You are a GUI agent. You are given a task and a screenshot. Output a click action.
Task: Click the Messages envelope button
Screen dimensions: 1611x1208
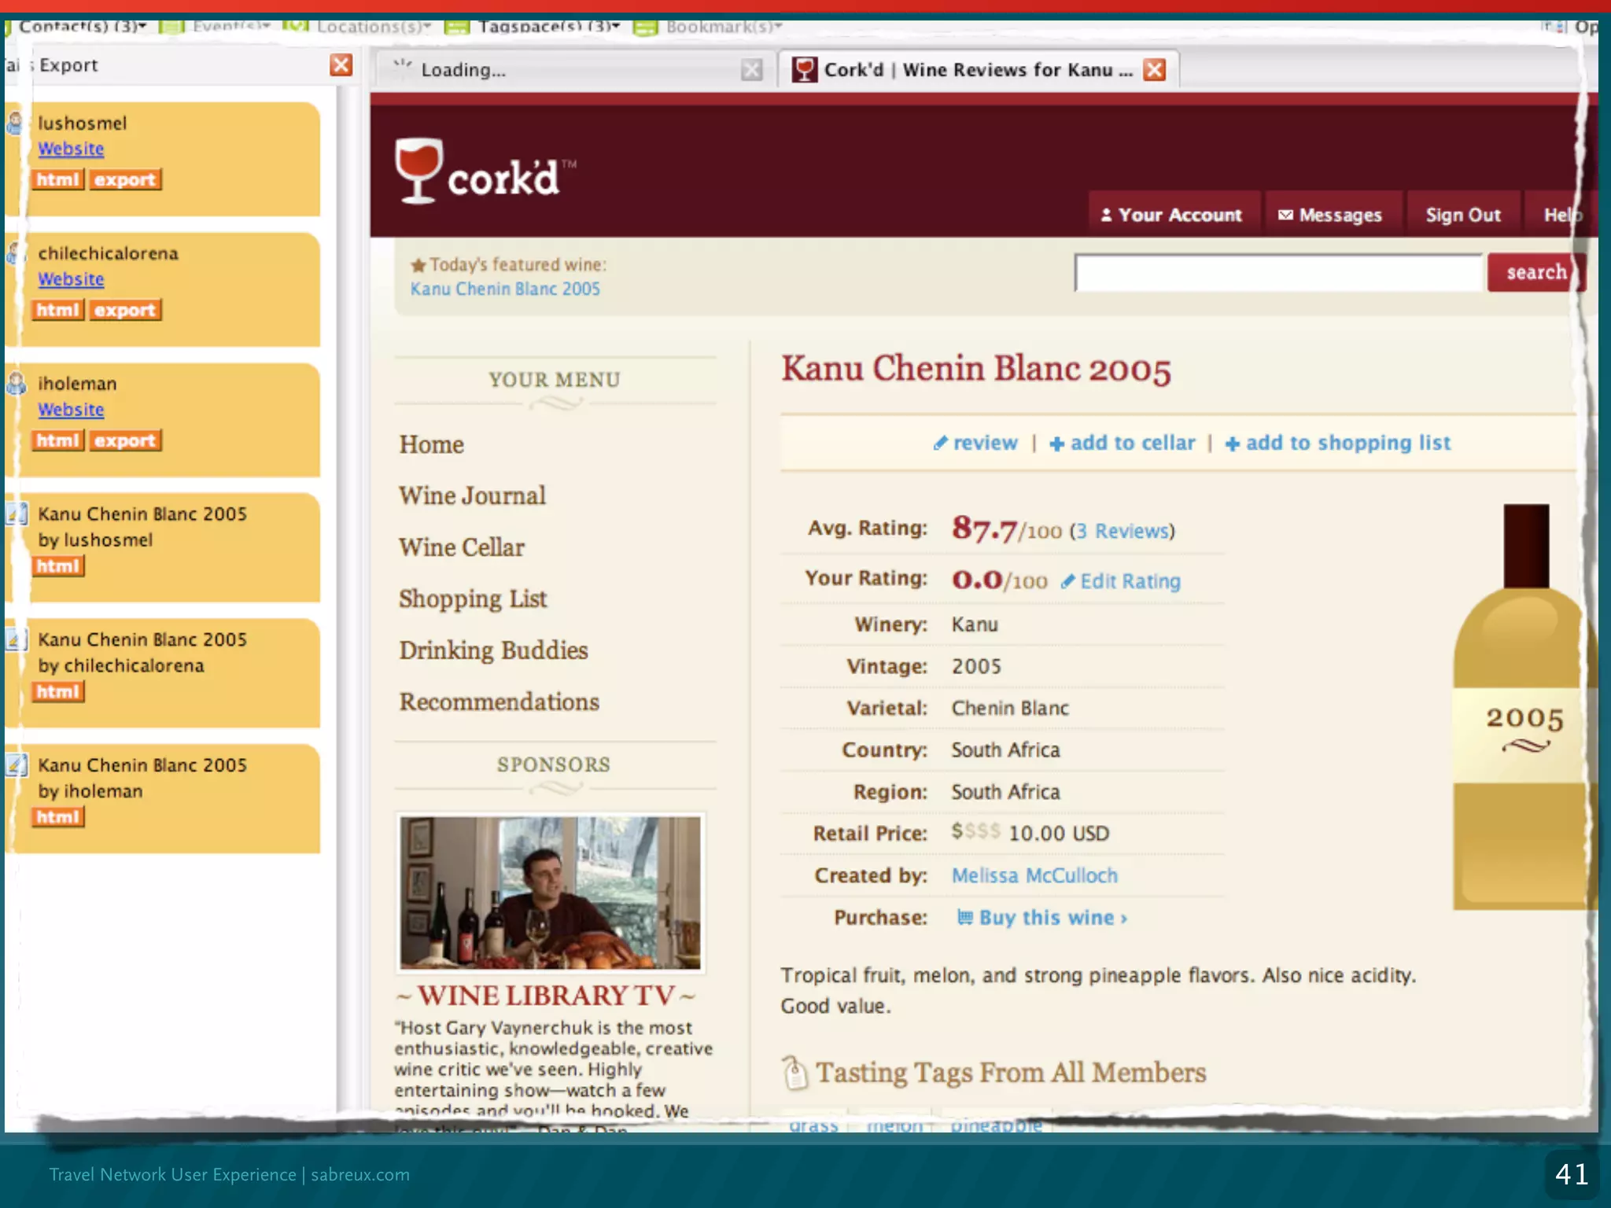(1330, 215)
